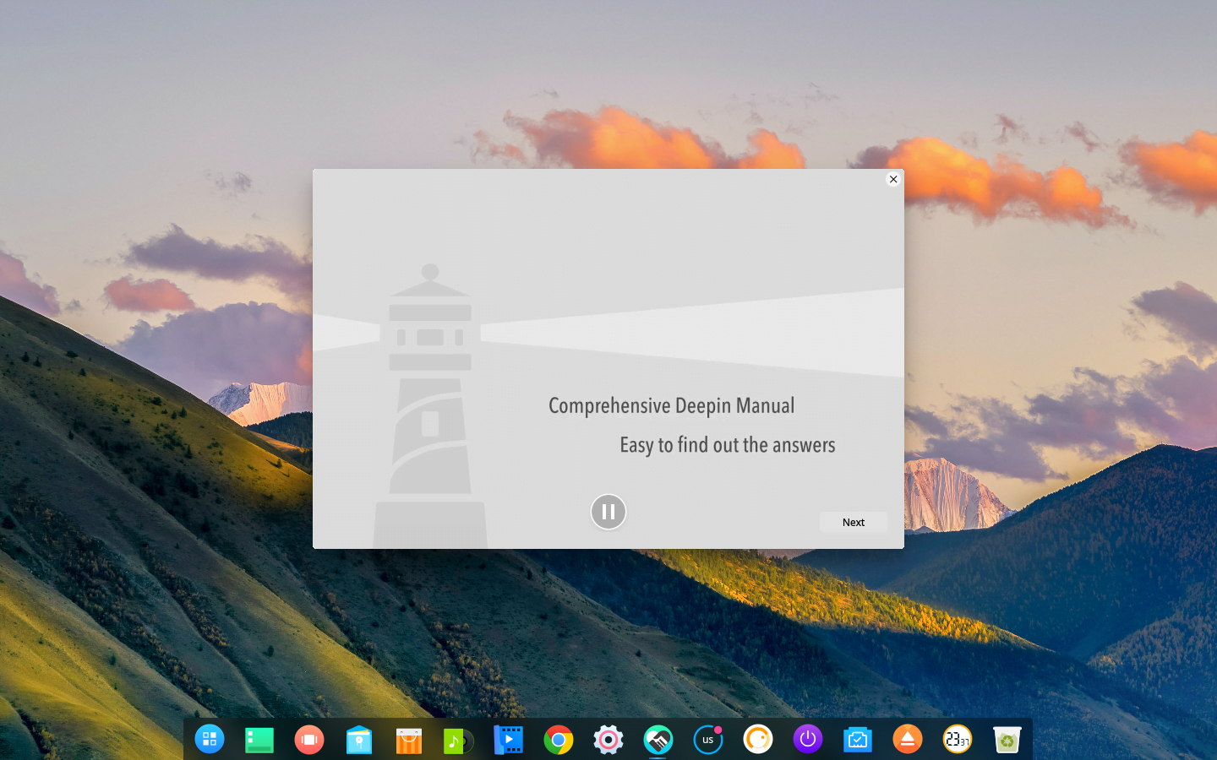
Task: Show desktop using green dock icon
Action: coord(259,740)
